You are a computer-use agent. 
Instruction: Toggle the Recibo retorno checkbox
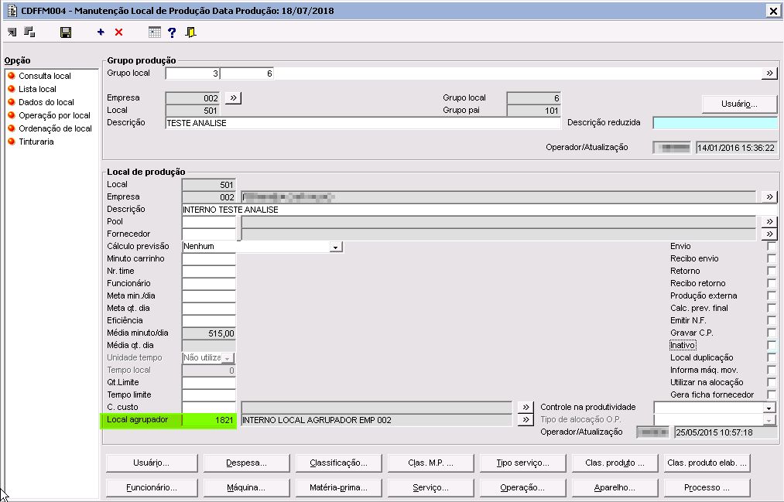click(772, 283)
